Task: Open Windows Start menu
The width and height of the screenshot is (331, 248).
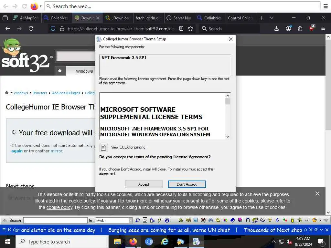Action: [x=8, y=242]
